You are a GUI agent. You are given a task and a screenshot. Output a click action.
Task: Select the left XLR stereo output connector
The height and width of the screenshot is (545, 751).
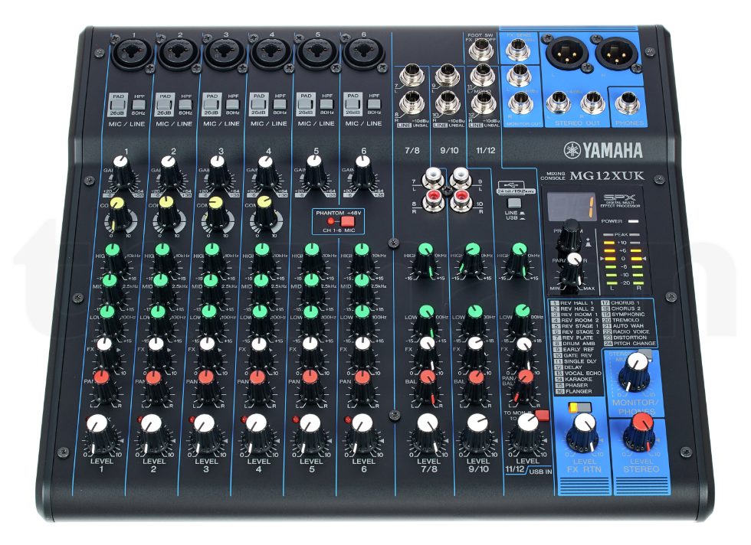click(568, 54)
